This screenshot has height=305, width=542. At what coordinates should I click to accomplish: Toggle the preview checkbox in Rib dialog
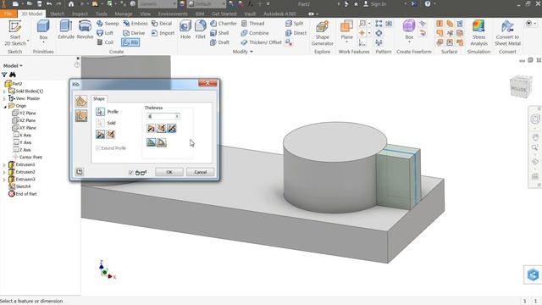130,172
